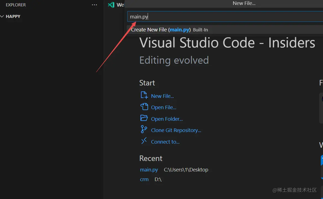Click the VS Code Insiders logo on Welcome tab
This screenshot has height=199, width=323.
pos(111,5)
